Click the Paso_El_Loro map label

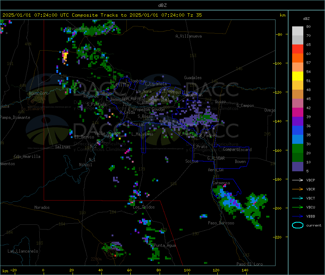click(250, 264)
